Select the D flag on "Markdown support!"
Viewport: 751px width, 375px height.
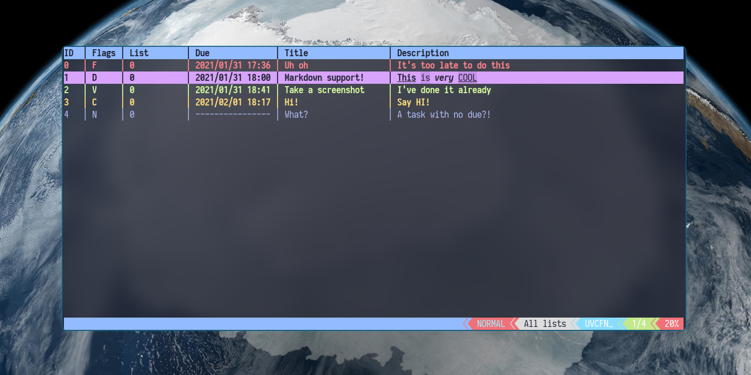94,77
